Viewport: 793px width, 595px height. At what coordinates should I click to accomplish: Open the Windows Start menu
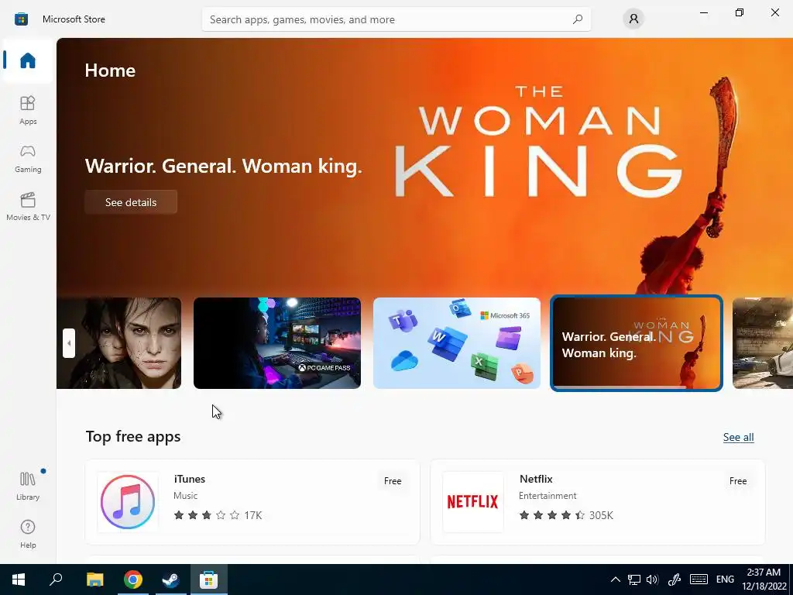pos(19,580)
